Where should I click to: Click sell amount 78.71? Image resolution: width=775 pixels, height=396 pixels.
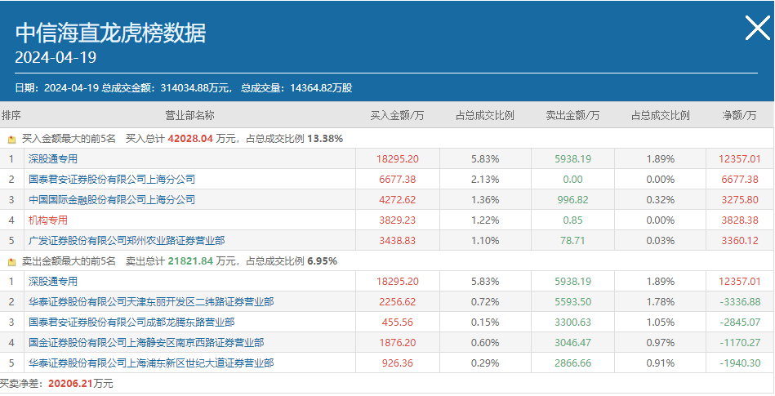click(572, 241)
